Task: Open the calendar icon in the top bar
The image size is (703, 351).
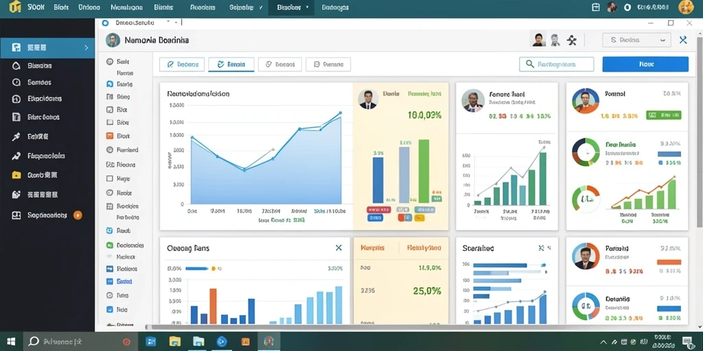Action: [596, 7]
